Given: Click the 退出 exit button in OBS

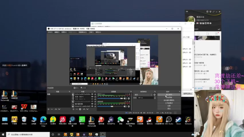Looking at the screenshot, I should (x=169, y=109).
